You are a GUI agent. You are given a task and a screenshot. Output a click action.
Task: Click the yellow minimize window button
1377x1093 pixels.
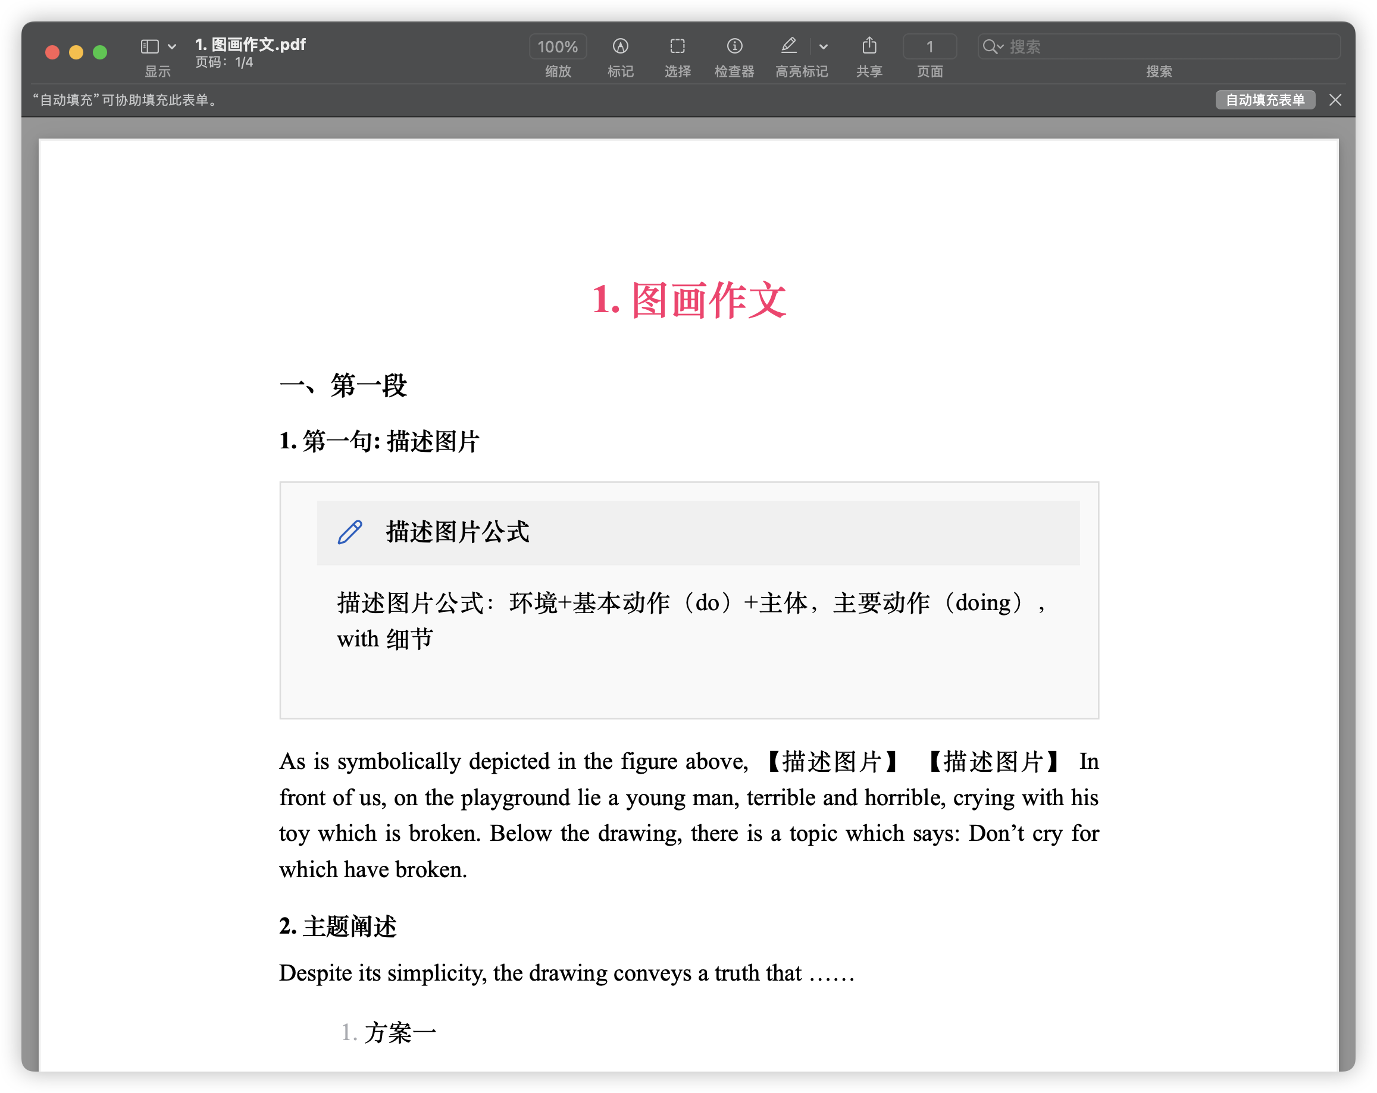point(76,52)
